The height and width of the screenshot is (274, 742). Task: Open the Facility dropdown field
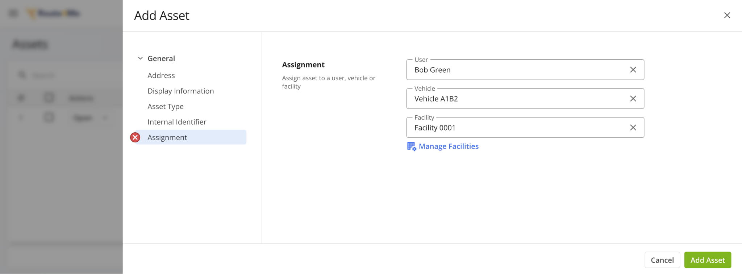click(x=525, y=127)
